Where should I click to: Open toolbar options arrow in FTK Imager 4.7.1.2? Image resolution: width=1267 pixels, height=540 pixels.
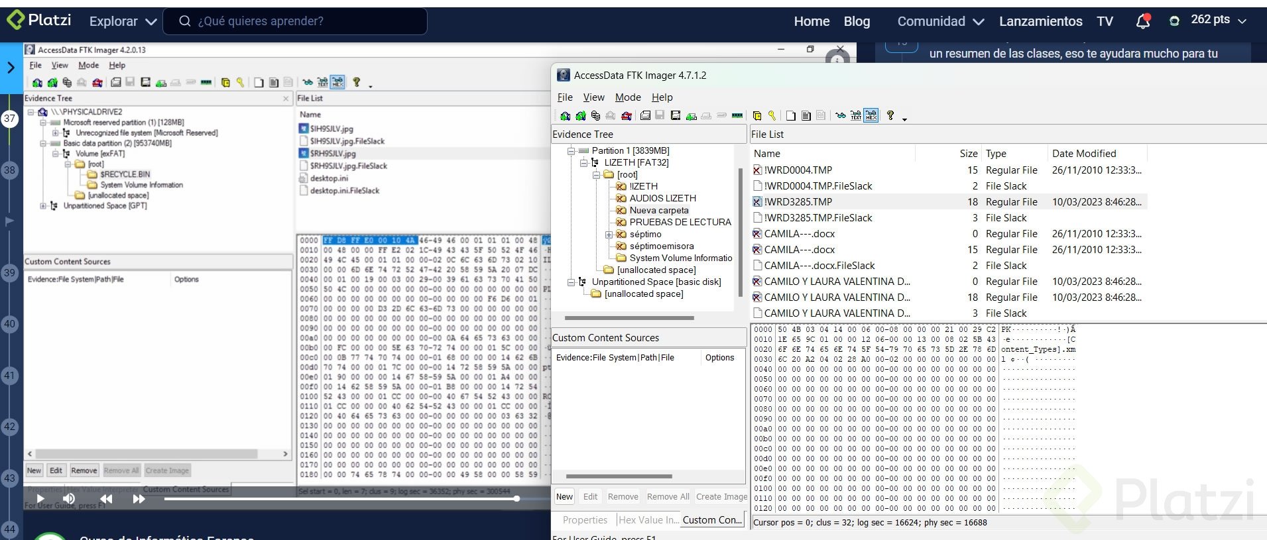[904, 119]
